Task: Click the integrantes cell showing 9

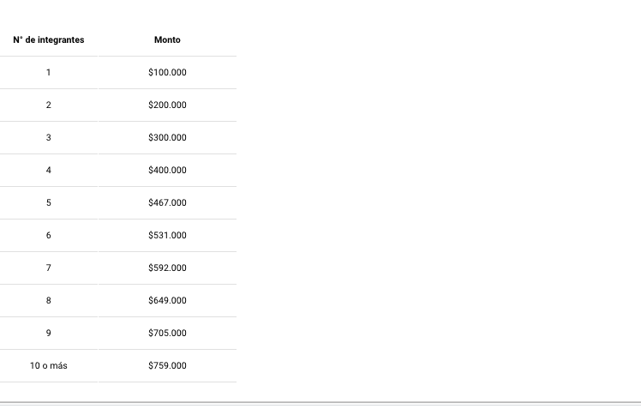Action: click(x=49, y=333)
